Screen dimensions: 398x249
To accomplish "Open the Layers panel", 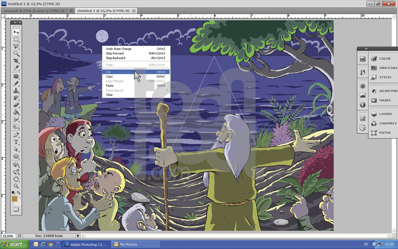I will pyautogui.click(x=383, y=114).
